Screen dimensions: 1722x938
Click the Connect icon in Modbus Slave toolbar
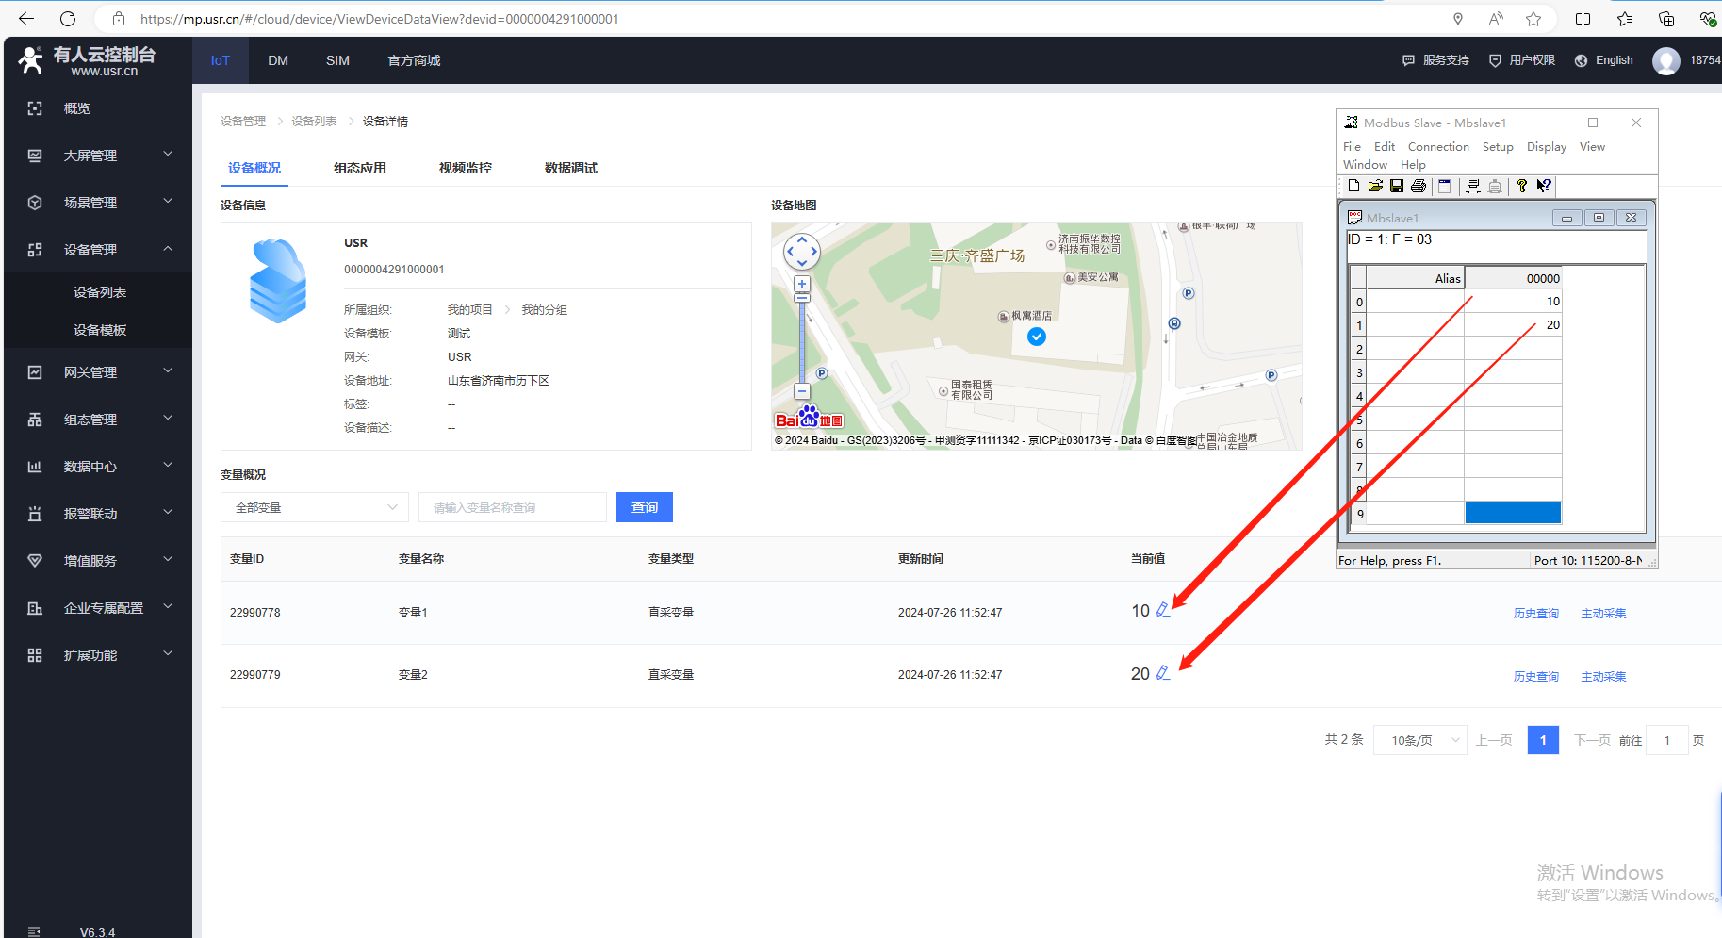click(1472, 186)
